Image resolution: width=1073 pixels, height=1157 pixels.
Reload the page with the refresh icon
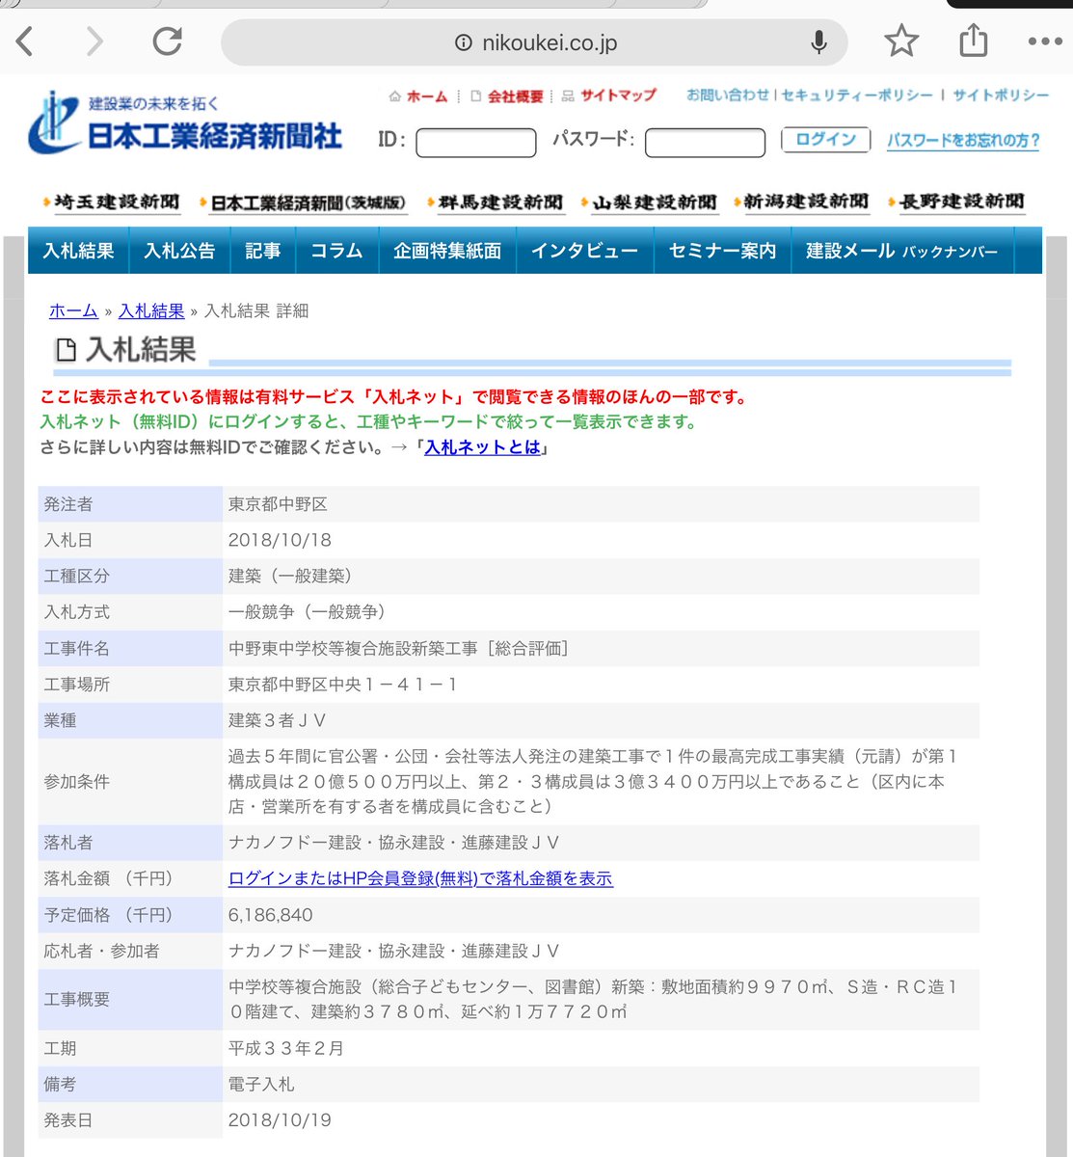coord(168,41)
